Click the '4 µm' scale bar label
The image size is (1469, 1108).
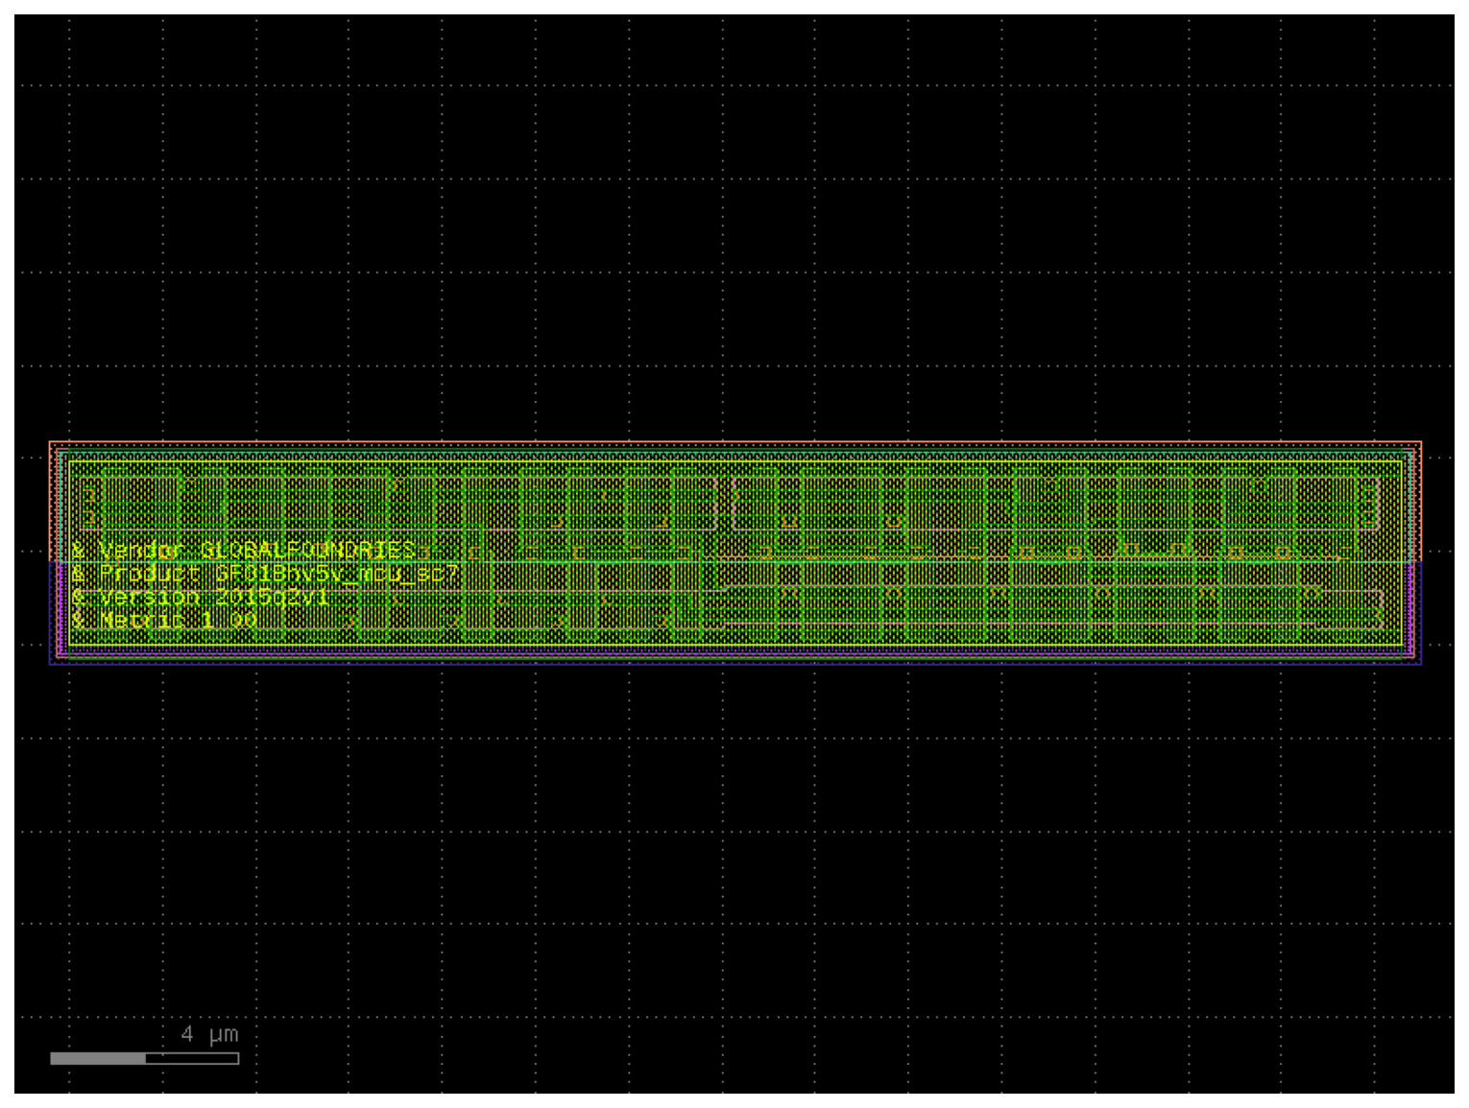click(210, 1034)
